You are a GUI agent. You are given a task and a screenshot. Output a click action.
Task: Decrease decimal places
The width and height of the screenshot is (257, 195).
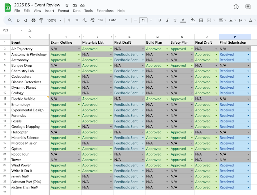tap(85, 20)
